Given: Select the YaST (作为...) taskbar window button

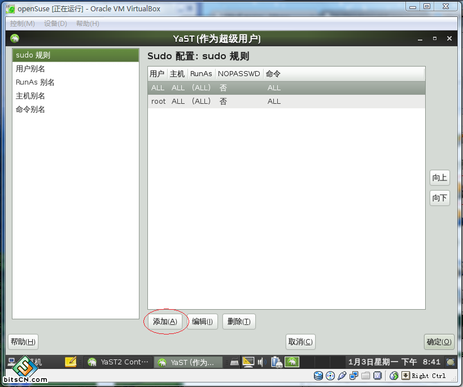Looking at the screenshot, I should [188, 362].
